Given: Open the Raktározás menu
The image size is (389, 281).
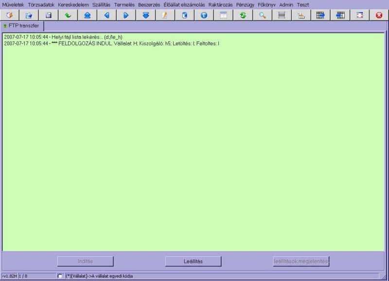Looking at the screenshot, I should pyautogui.click(x=220, y=4).
